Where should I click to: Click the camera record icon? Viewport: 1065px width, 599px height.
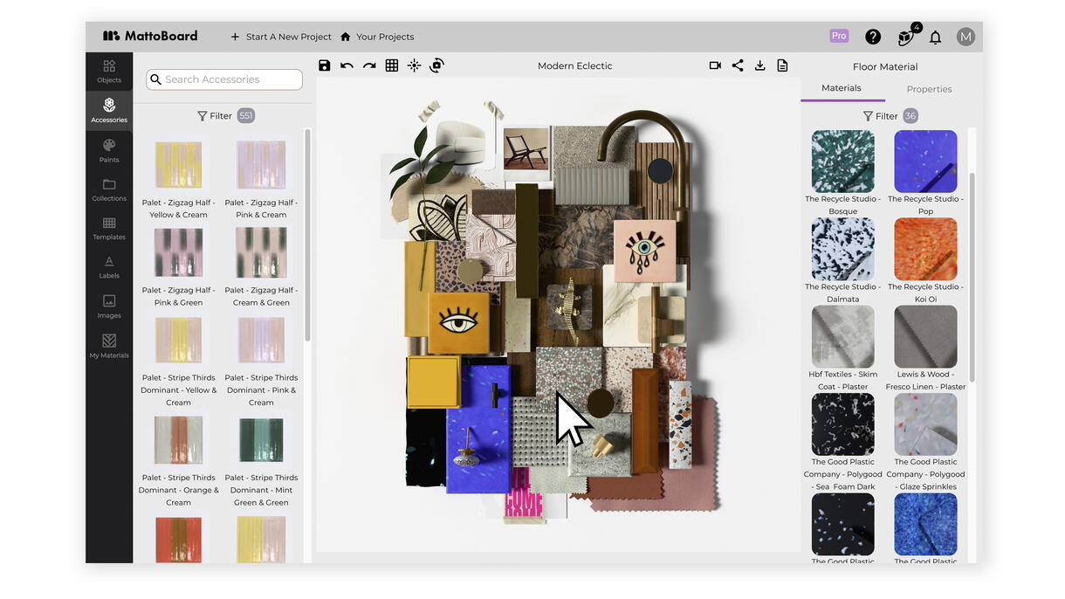coord(715,65)
